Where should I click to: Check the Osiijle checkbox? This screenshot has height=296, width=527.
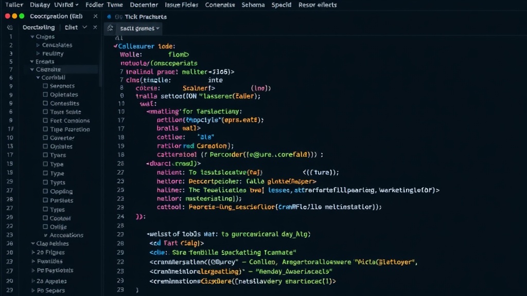[x=45, y=227]
